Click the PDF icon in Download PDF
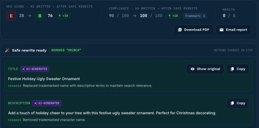The height and width of the screenshot is (128, 259). click(180, 30)
